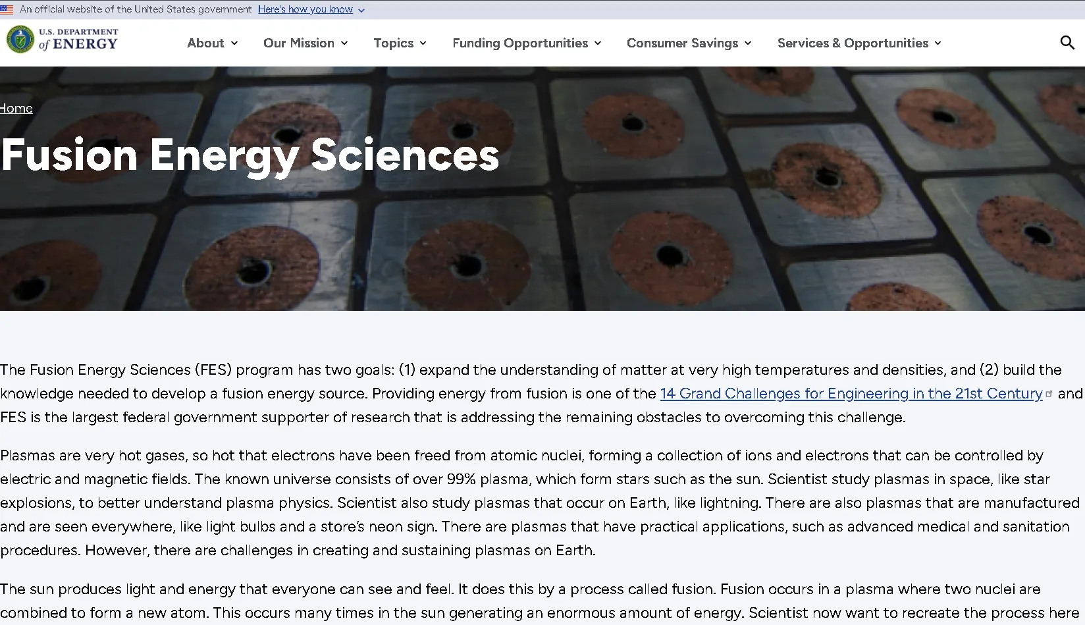
Task: Expand the Services & Opportunities menu
Action: tap(938, 43)
